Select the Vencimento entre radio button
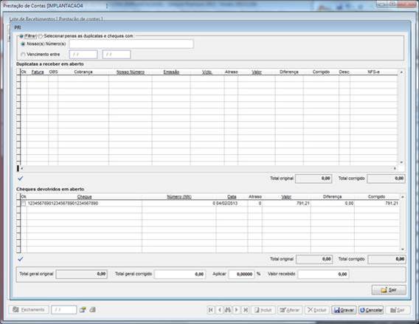 [23, 55]
